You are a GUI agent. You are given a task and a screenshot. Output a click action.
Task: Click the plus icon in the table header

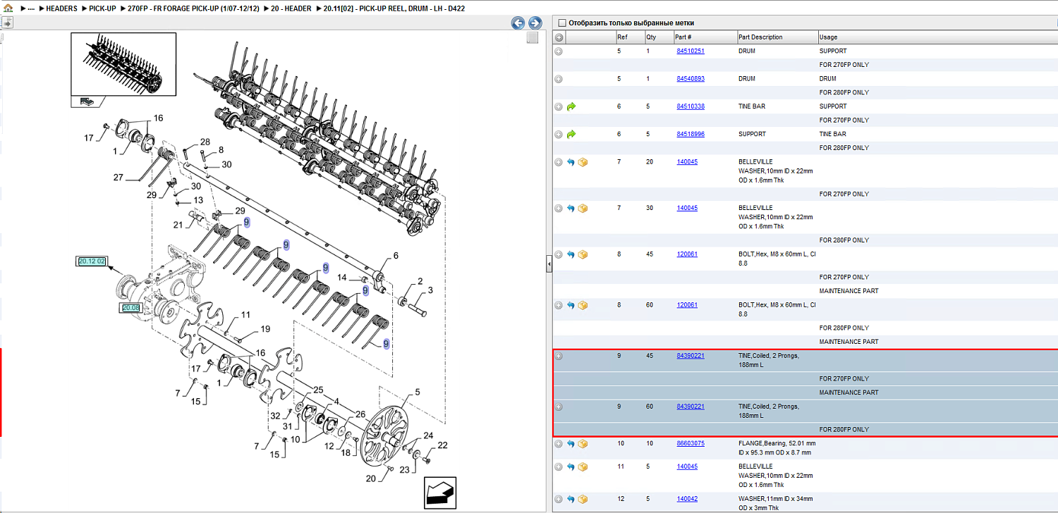(559, 37)
